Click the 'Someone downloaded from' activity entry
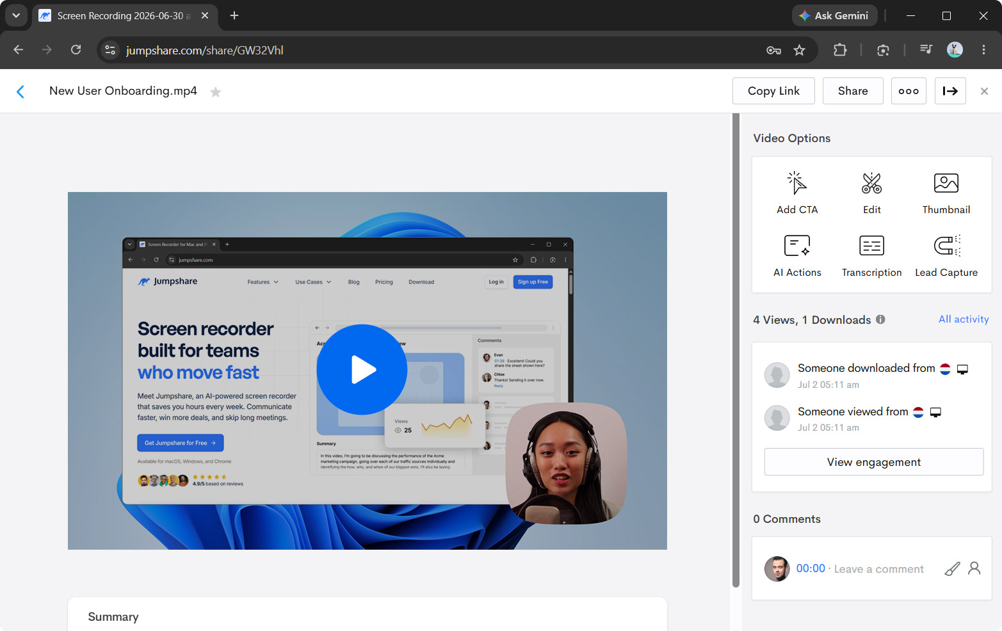Screen dimensions: 1002x631 click(x=866, y=376)
